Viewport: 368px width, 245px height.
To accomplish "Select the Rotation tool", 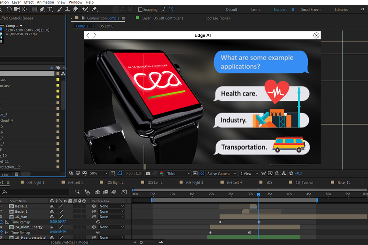I will [x=9, y=9].
